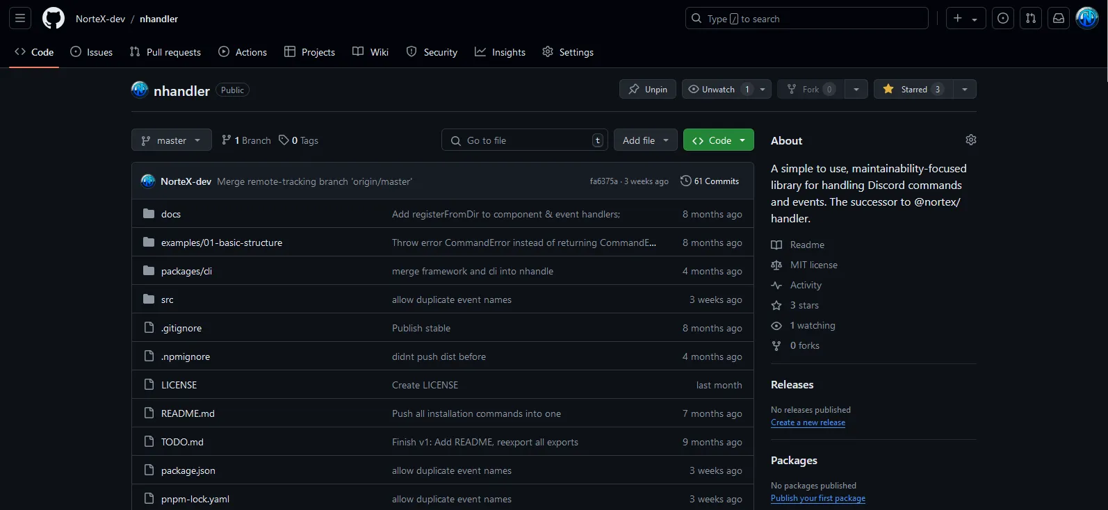Open the green Code dropdown
Viewport: 1108px width, 510px height.
tap(719, 140)
